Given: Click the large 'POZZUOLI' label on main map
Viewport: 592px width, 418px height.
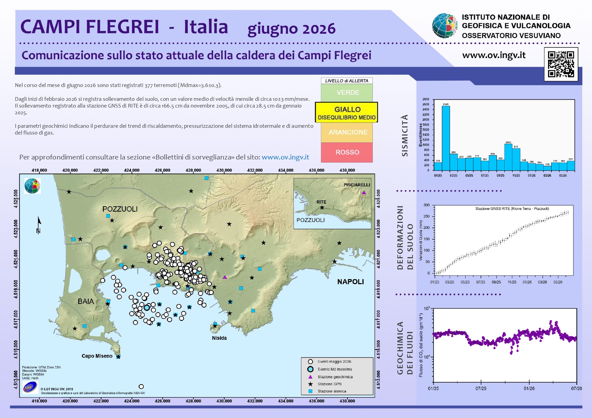Looking at the screenshot, I should pos(120,209).
